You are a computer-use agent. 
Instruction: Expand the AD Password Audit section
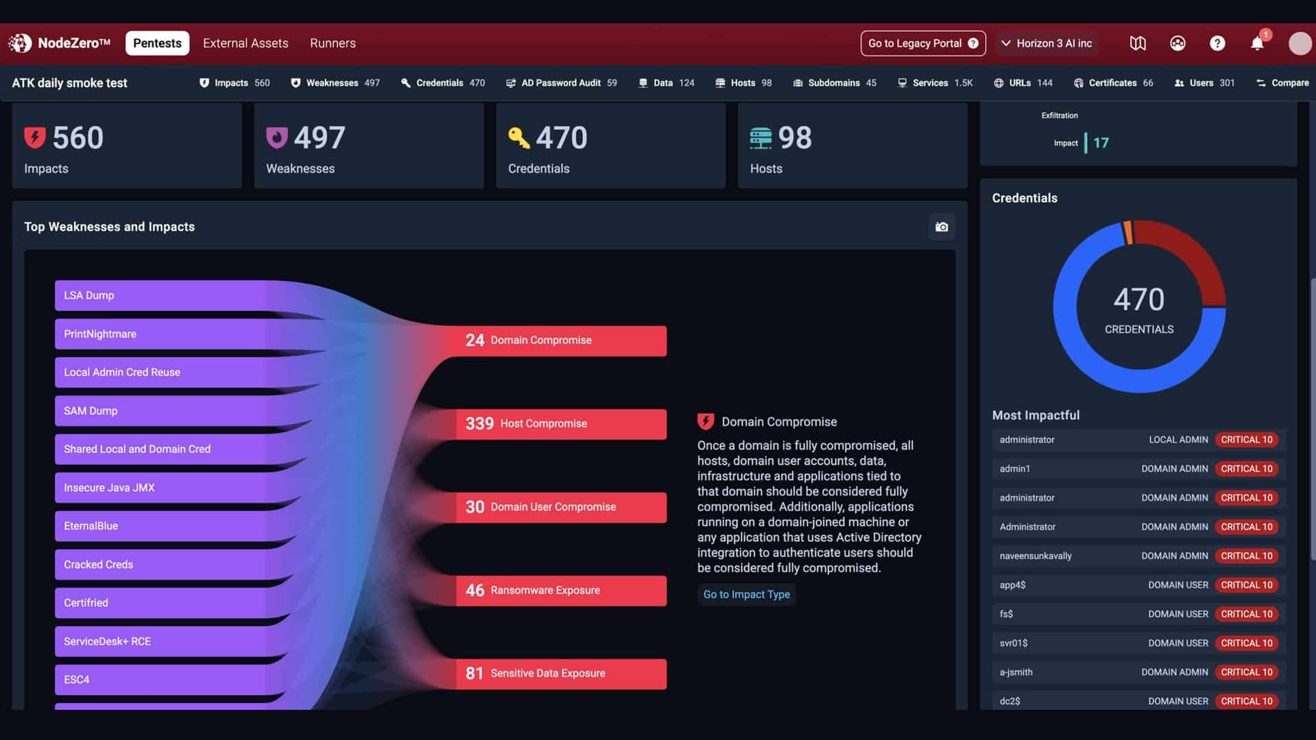[x=561, y=82]
